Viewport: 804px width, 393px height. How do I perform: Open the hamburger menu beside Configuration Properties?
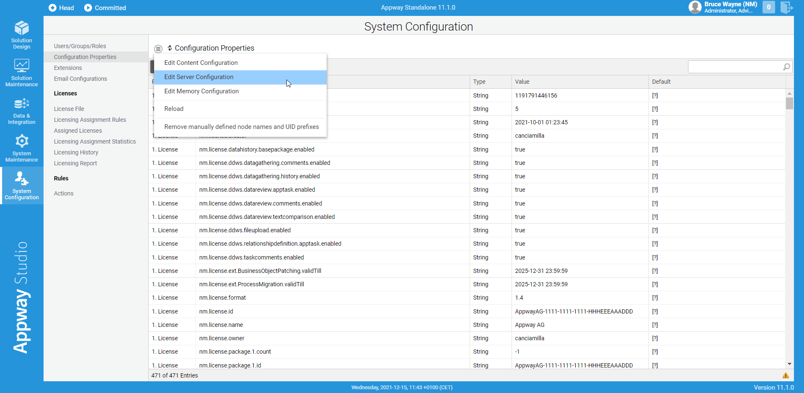click(x=158, y=49)
